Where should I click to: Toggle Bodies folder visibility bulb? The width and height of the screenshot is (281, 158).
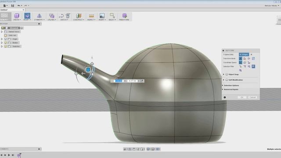(6, 43)
